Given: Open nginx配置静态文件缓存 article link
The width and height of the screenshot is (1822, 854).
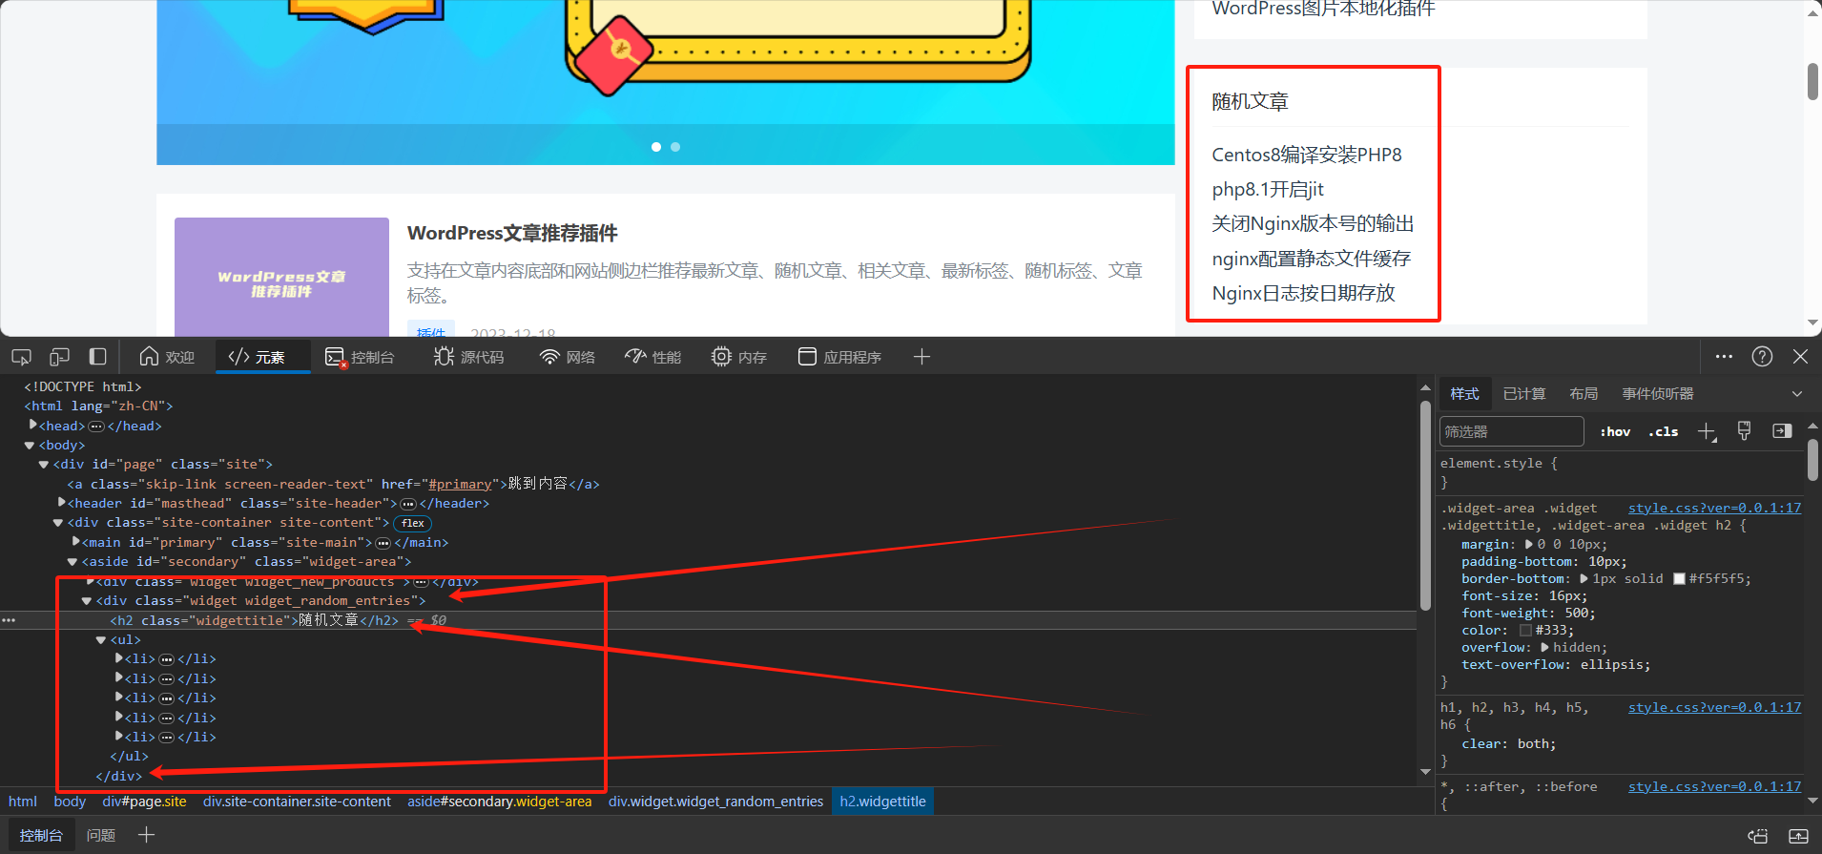Looking at the screenshot, I should pyautogui.click(x=1311, y=259).
